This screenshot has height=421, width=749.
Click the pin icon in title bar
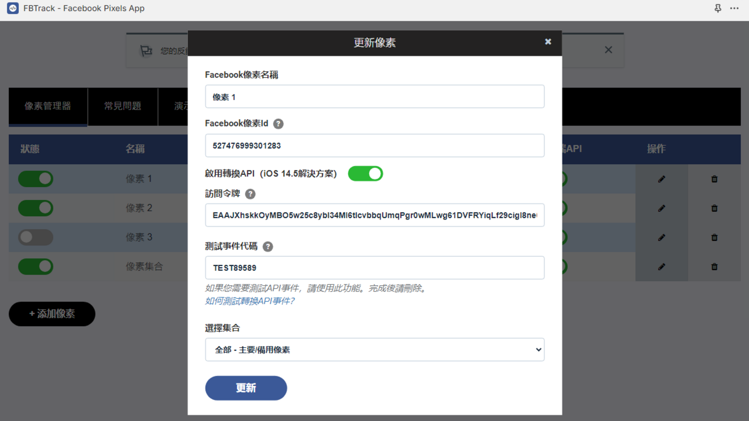point(718,8)
